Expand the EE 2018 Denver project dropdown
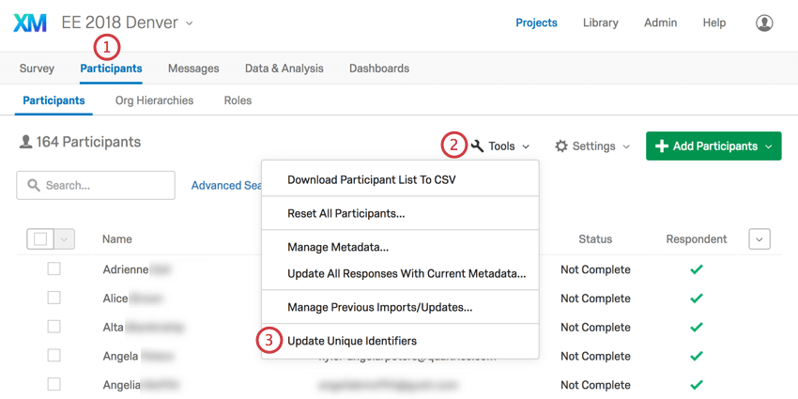Screen dimensions: 798x399 coord(190,23)
